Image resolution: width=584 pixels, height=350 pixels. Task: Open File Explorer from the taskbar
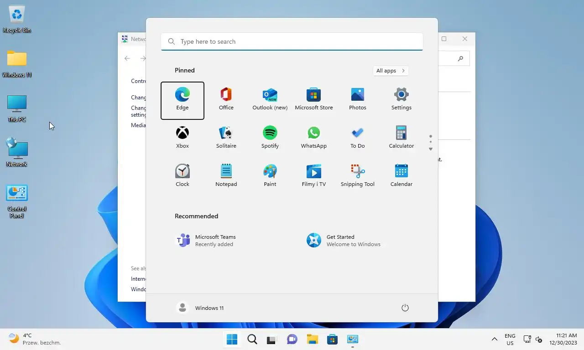[x=312, y=340]
